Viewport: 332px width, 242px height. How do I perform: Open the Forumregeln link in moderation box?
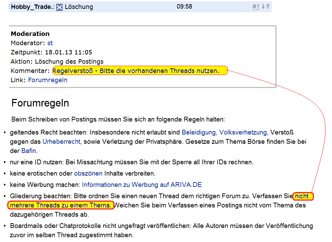(x=48, y=80)
